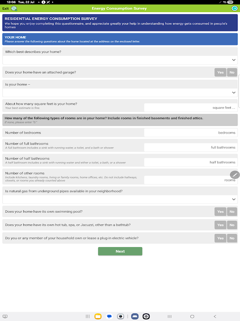
Task: Select No for plug-in electric vehicle
Action: (232, 238)
